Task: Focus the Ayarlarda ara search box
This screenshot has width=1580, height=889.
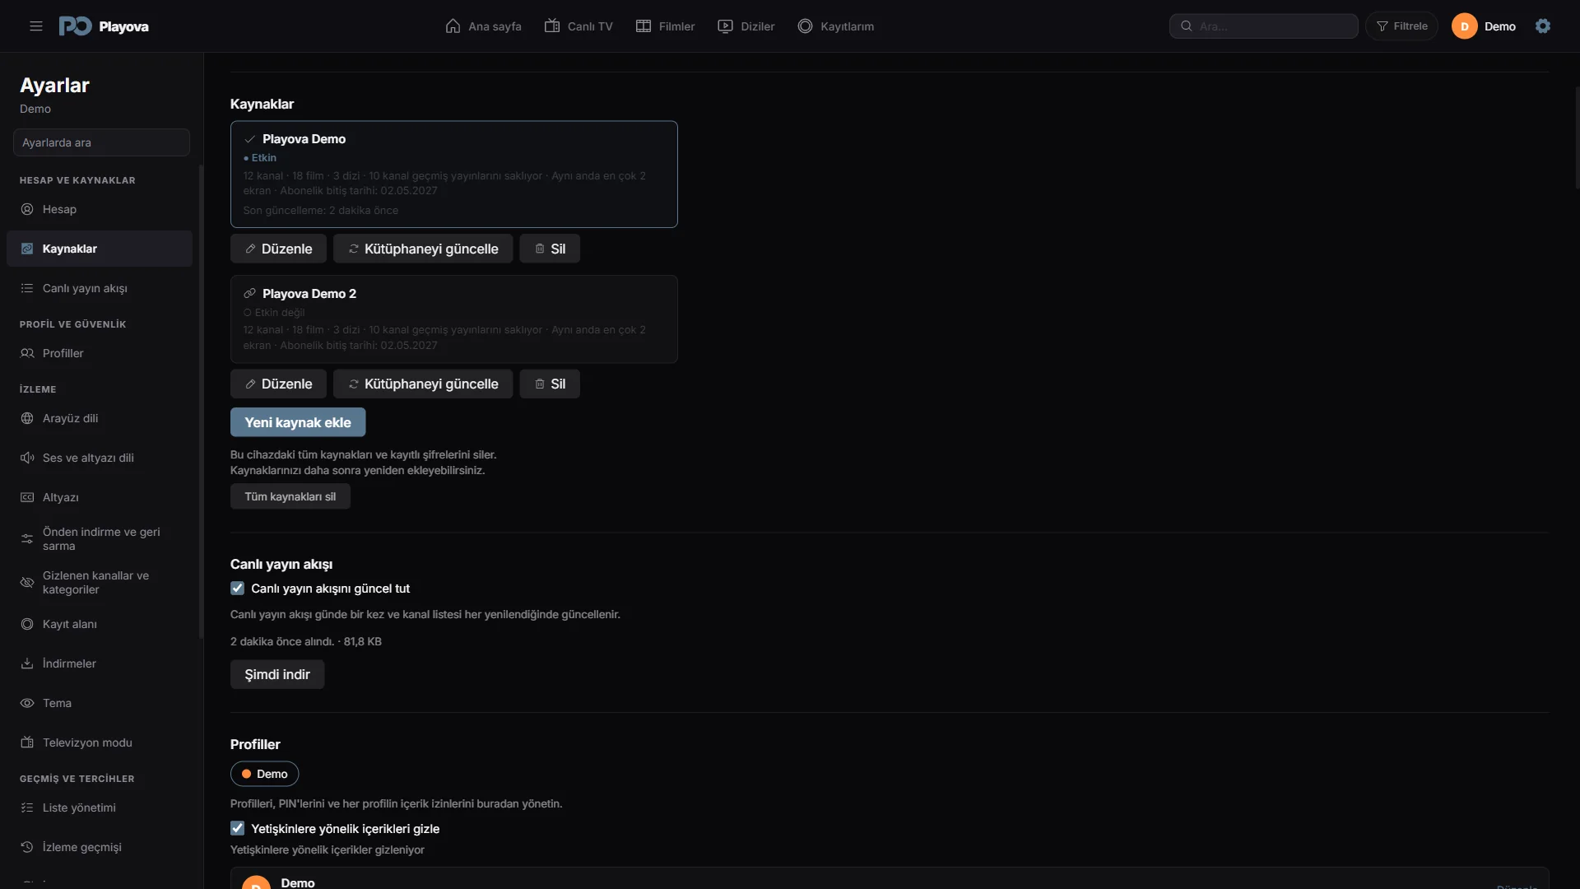Action: 101,142
